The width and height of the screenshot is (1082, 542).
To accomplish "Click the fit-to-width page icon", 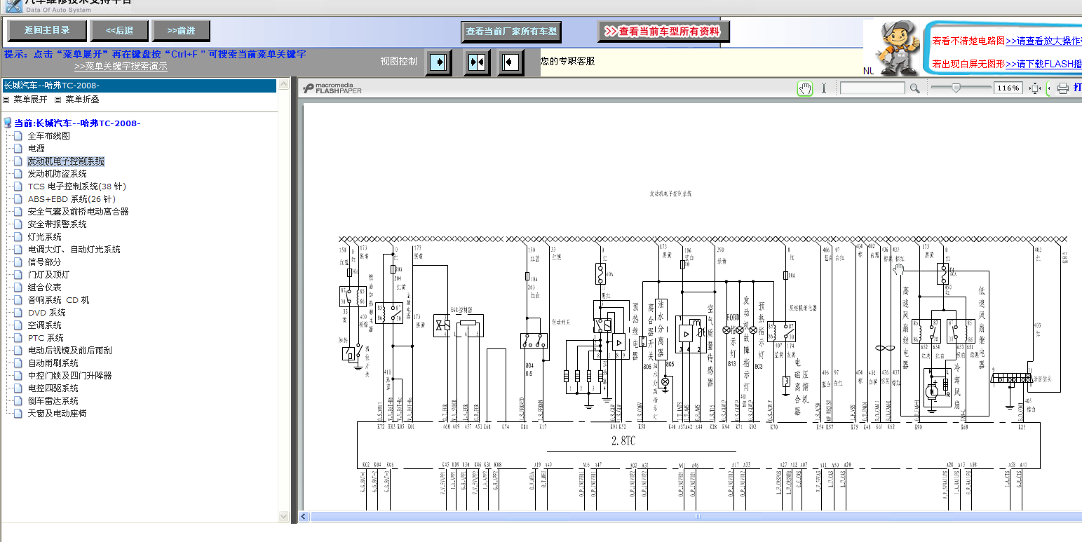I will click(1035, 88).
